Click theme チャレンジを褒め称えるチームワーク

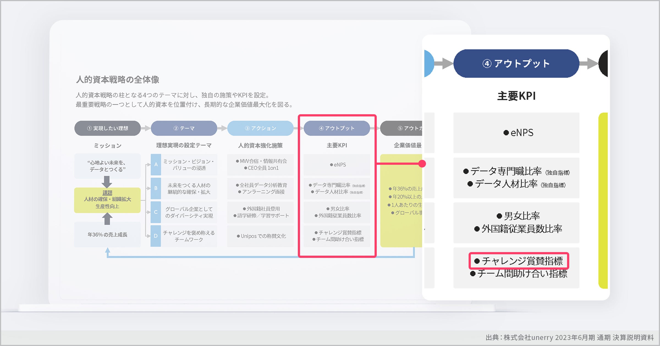[x=189, y=236]
